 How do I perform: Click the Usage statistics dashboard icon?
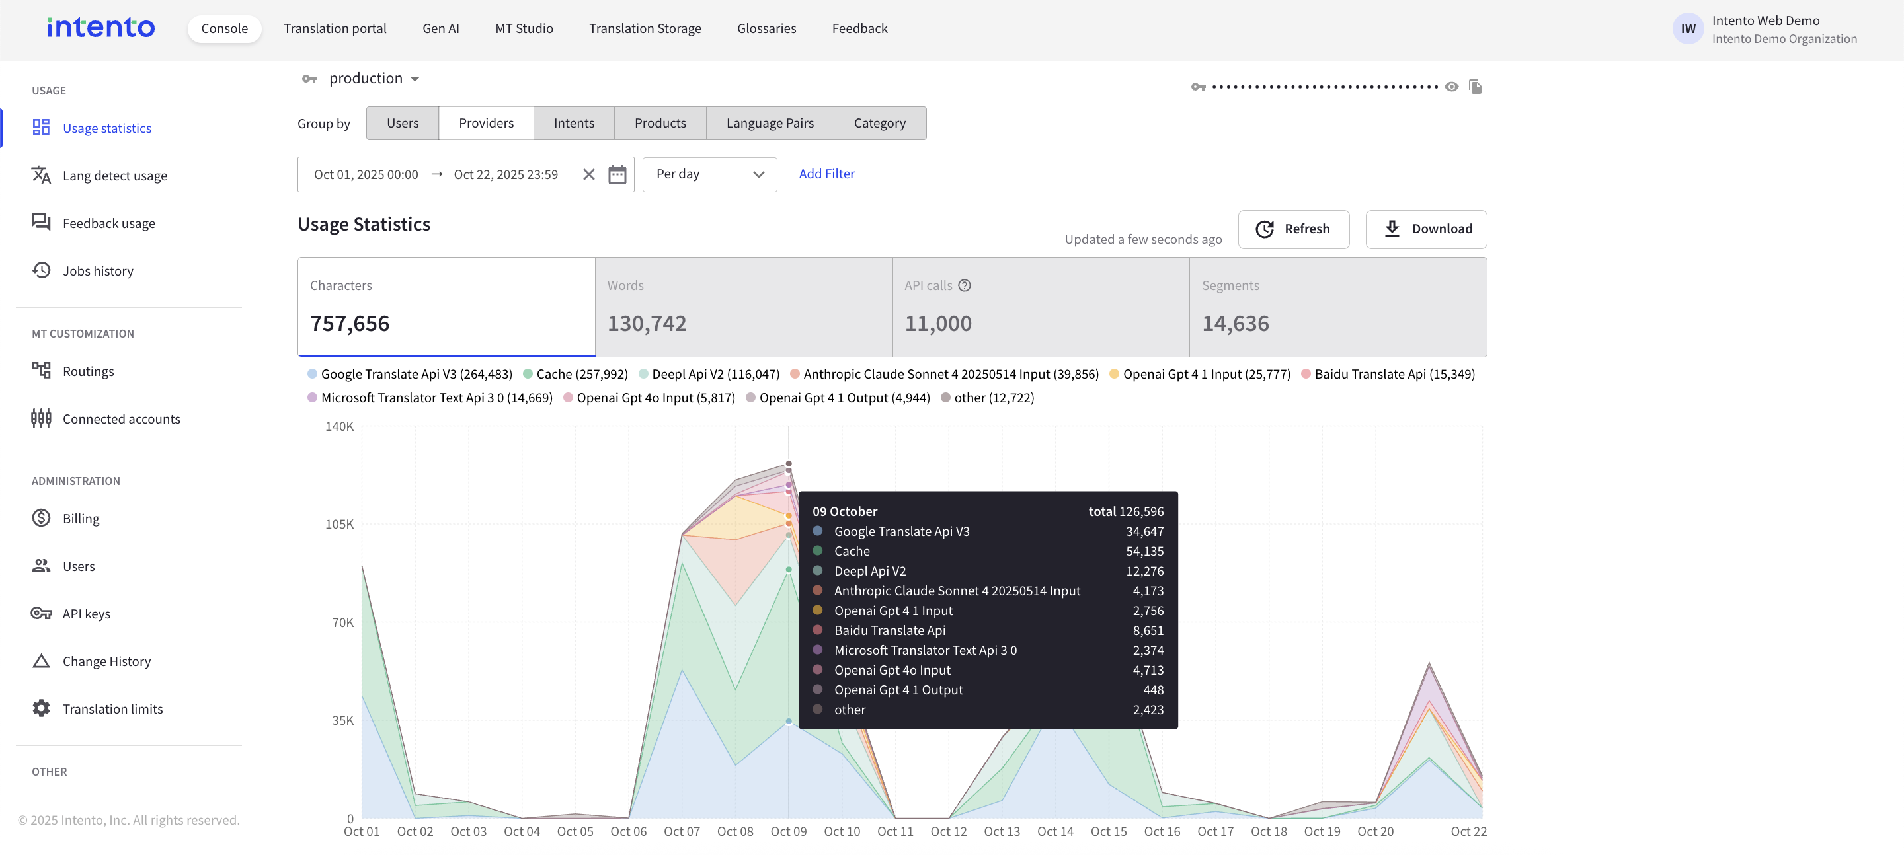click(40, 128)
